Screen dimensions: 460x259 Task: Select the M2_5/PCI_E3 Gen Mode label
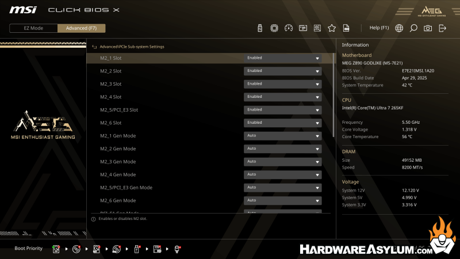pos(126,188)
